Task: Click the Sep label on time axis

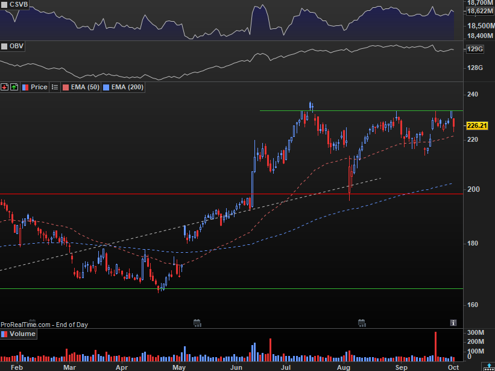Action: [401, 367]
